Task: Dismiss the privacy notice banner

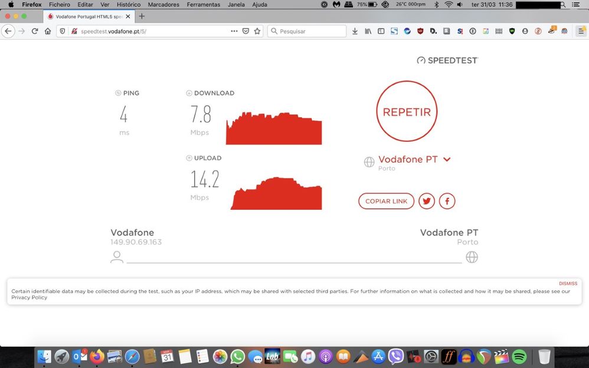Action: tap(568, 284)
